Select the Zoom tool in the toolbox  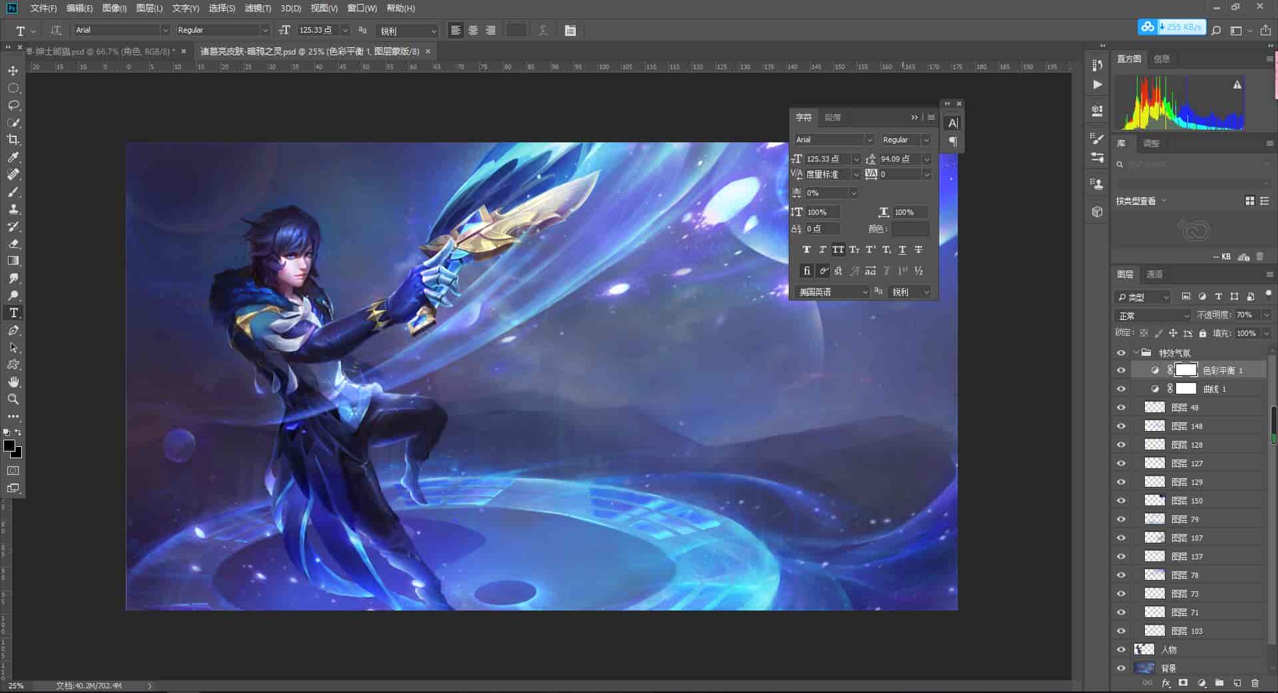click(13, 399)
